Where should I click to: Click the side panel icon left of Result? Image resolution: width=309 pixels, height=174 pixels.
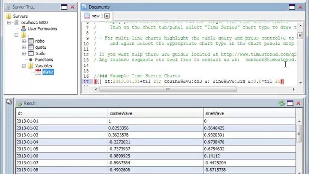[x=9, y=102]
